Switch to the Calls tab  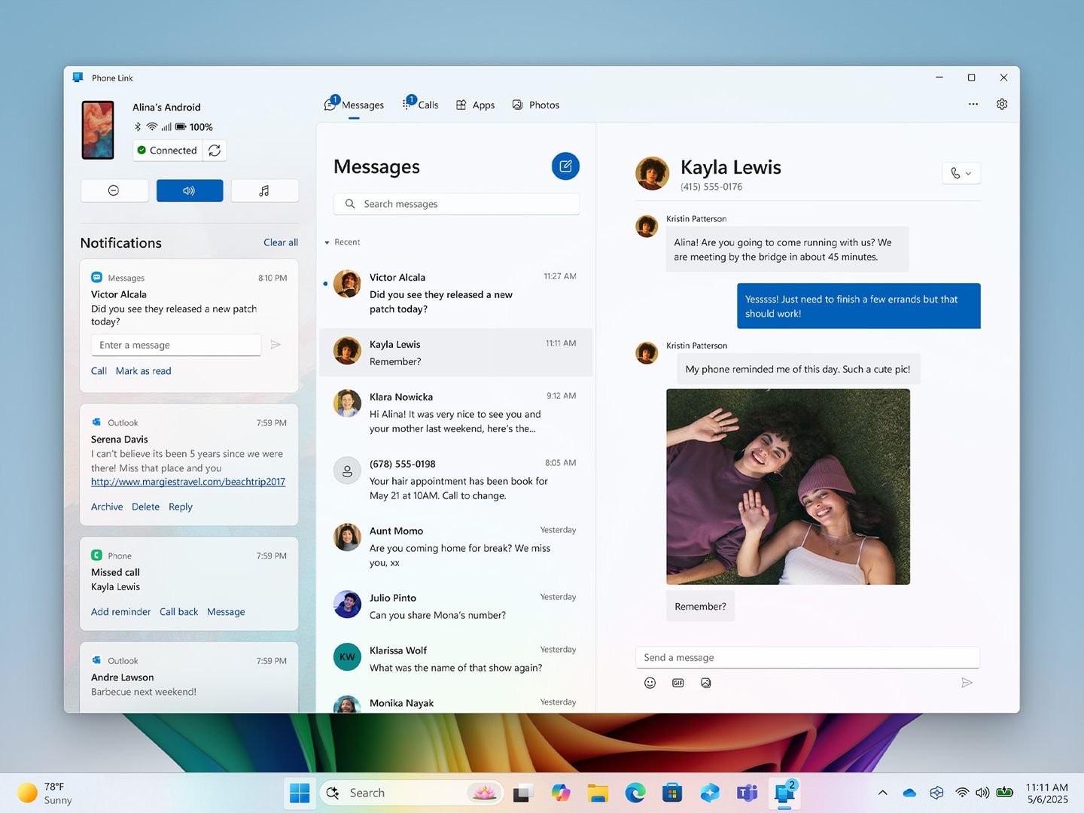click(x=420, y=105)
